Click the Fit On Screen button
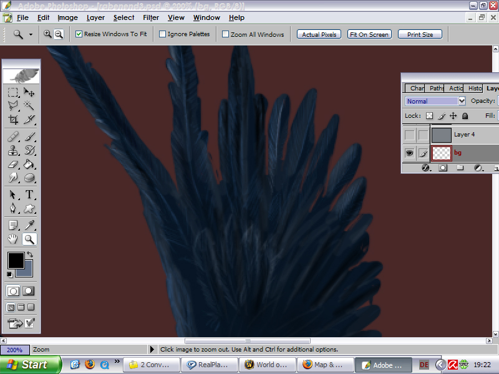The height and width of the screenshot is (374, 499). coord(369,34)
